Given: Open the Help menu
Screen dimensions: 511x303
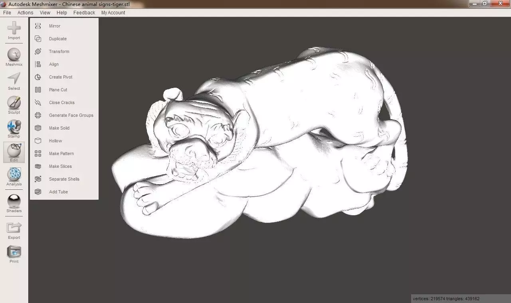Looking at the screenshot, I should click(x=62, y=13).
